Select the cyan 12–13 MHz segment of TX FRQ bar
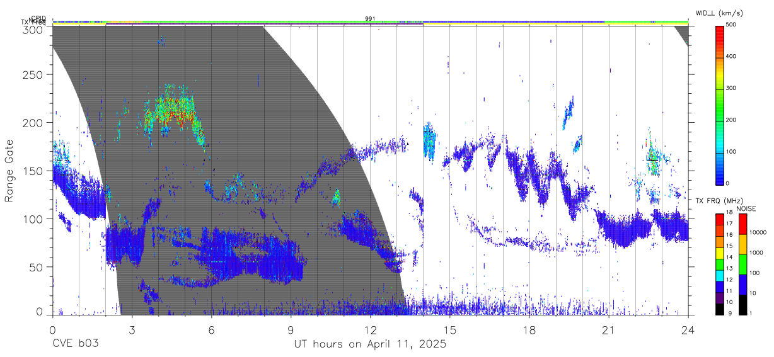 click(x=719, y=275)
